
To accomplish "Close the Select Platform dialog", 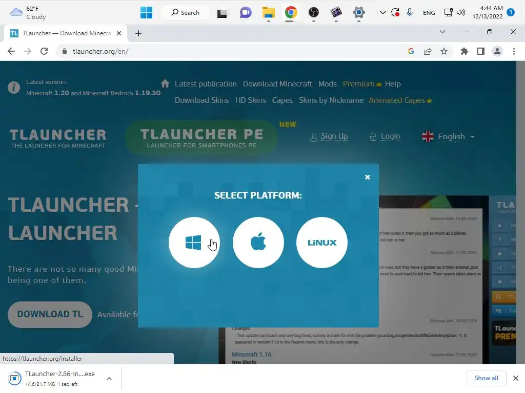I will pos(367,177).
